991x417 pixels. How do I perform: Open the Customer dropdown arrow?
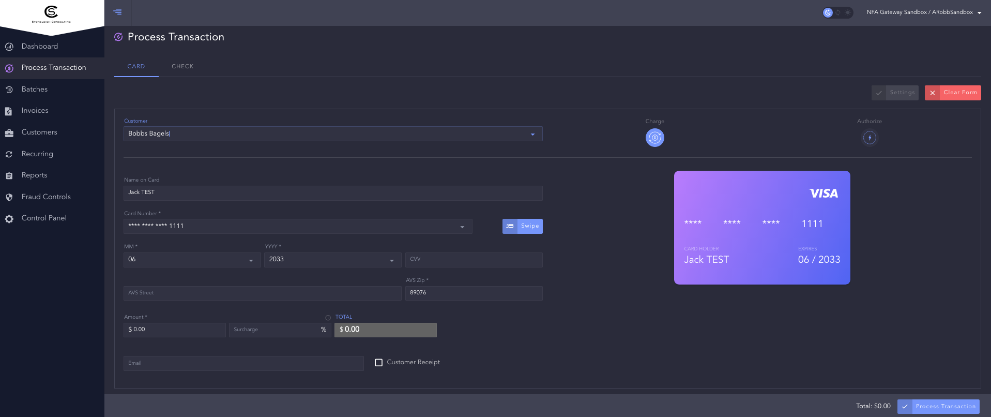(532, 135)
